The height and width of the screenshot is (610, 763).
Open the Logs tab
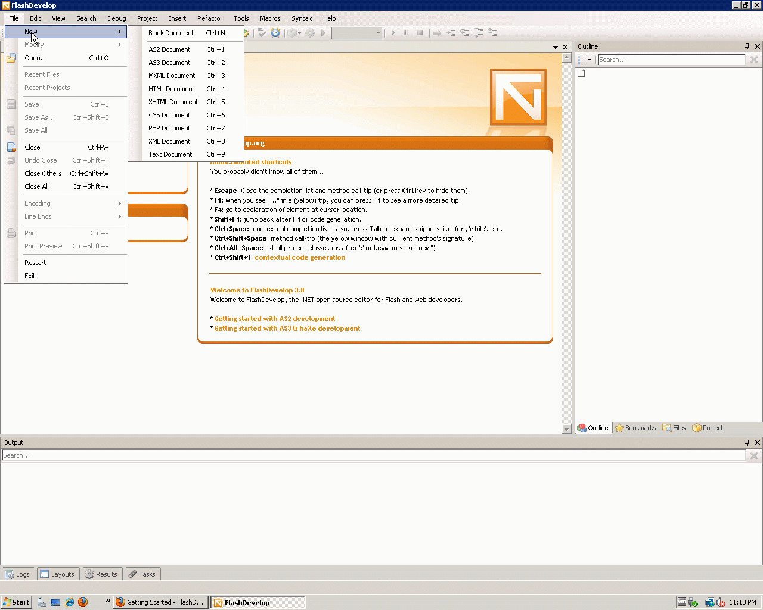18,574
